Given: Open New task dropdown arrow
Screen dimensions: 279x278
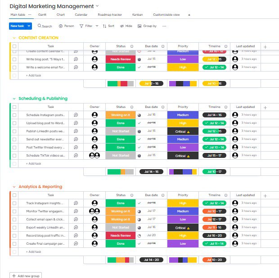Looking at the screenshot, I should pos(29,26).
